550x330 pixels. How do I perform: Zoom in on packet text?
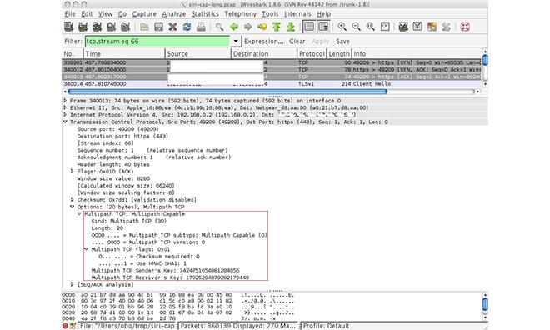tap(342, 27)
